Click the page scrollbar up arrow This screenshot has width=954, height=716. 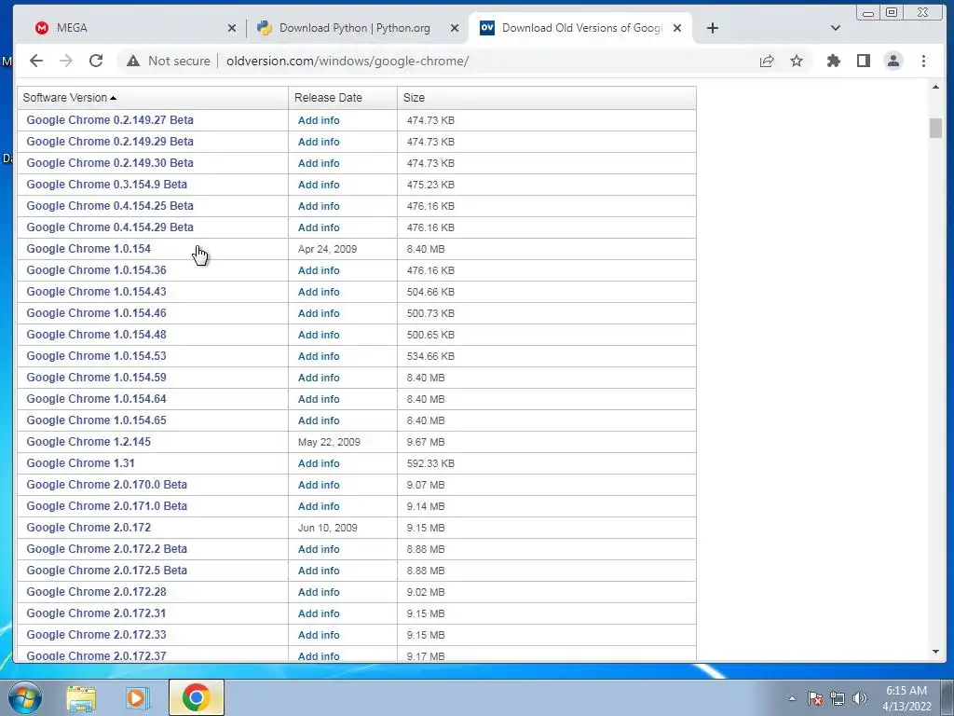(x=935, y=87)
